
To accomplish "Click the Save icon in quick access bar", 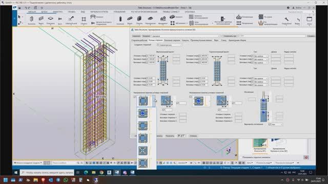I will pos(19,8).
